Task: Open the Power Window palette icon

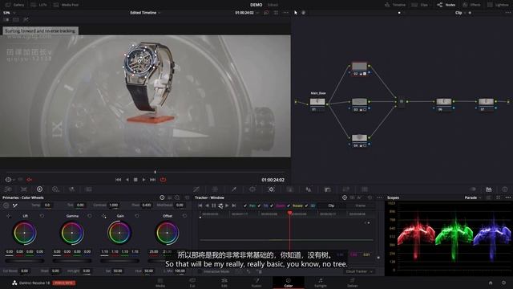Action: 252,189
